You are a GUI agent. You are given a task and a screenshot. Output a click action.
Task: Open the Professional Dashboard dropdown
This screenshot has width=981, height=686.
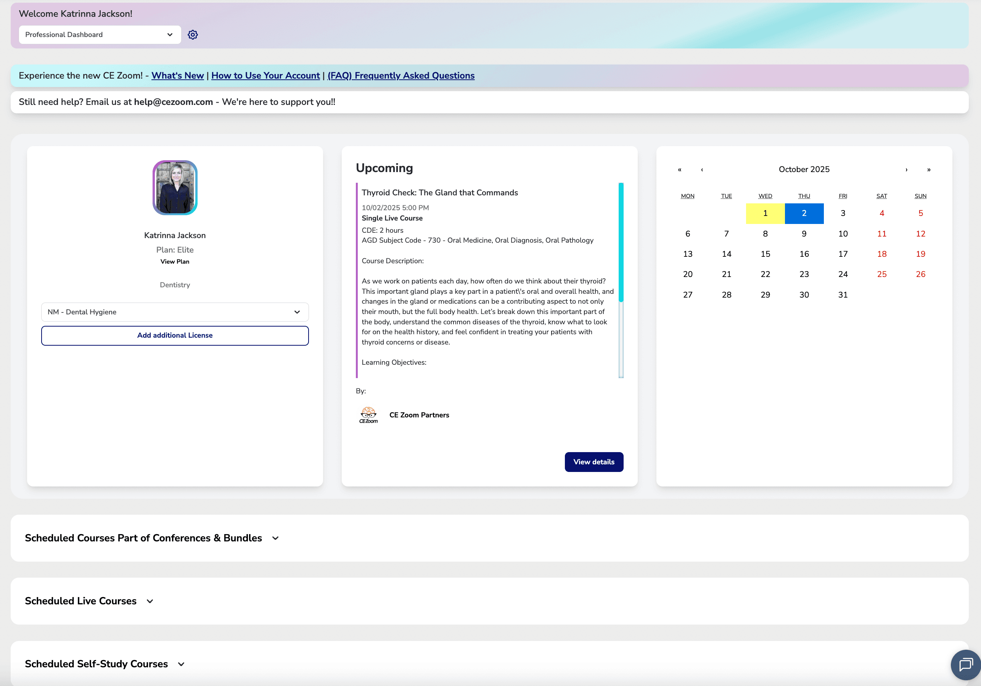tap(100, 35)
